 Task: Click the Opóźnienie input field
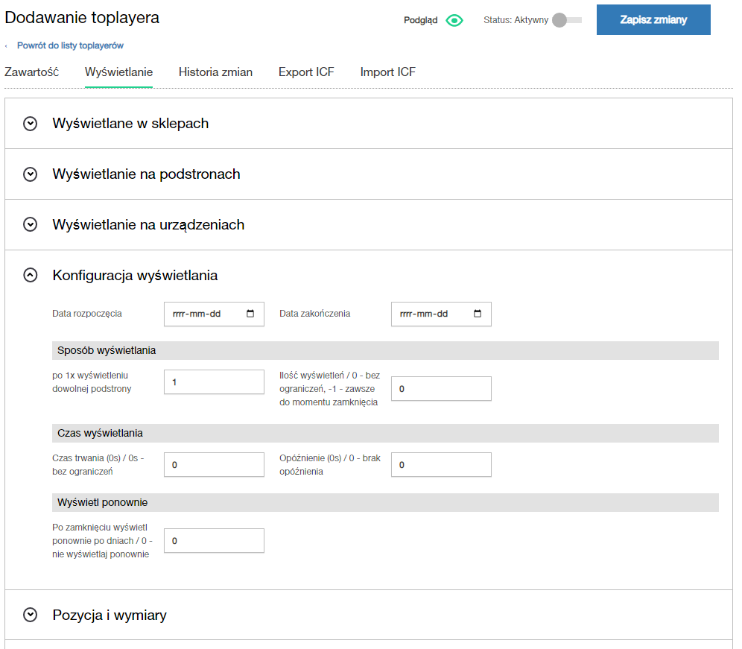click(x=441, y=465)
